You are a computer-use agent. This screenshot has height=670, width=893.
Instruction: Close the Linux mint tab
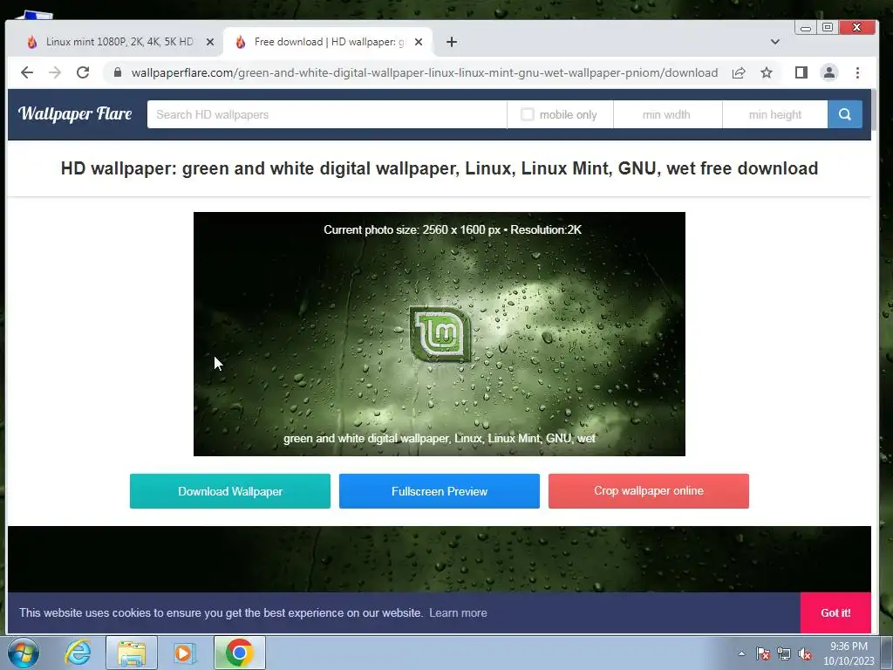210,42
